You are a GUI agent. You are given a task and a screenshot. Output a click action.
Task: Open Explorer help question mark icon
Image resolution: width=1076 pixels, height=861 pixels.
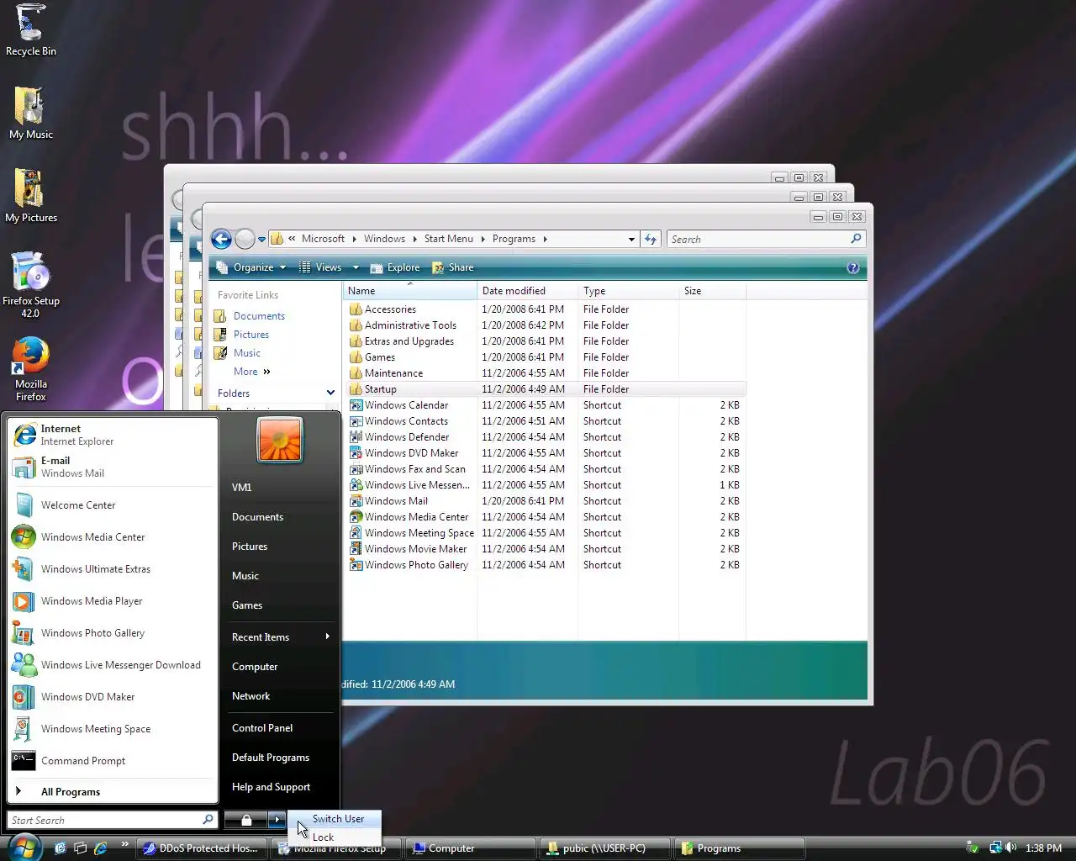(853, 267)
